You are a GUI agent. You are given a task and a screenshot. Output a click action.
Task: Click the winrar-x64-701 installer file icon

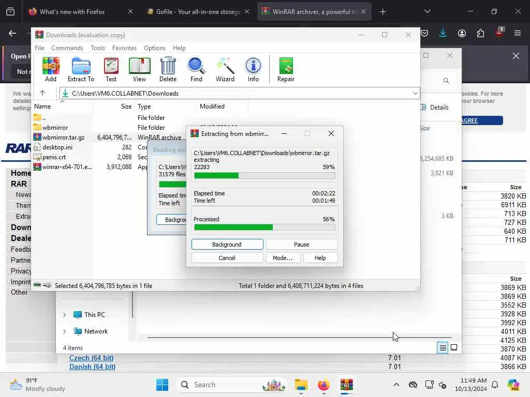37,167
